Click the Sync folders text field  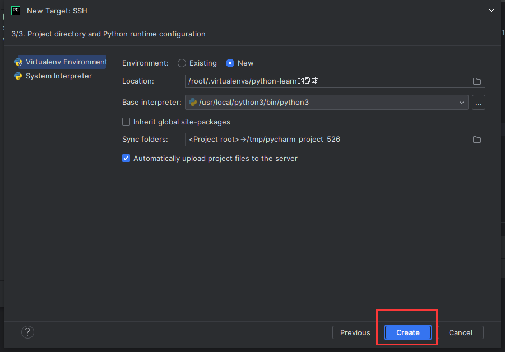325,140
